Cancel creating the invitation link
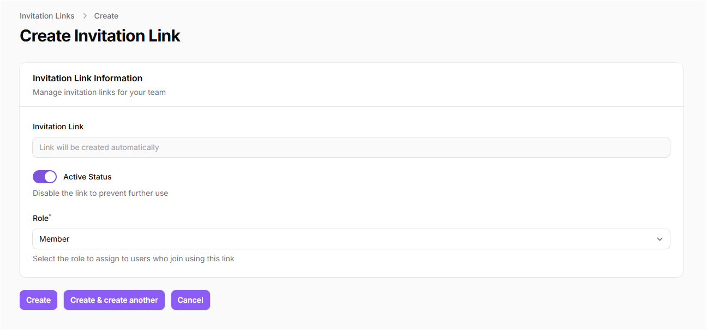707x330 pixels. (x=190, y=300)
